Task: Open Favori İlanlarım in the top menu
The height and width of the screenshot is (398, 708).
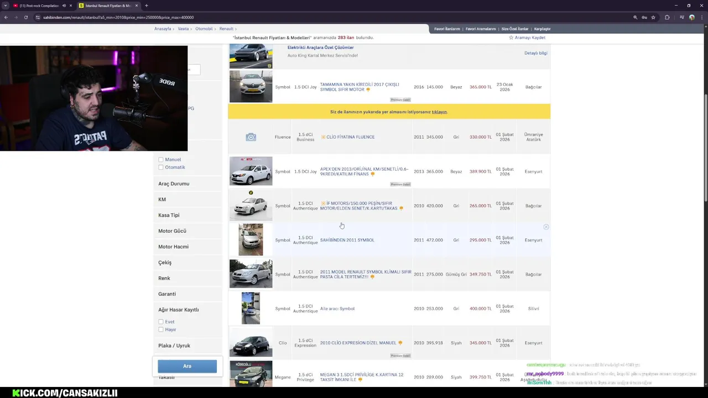Action: pyautogui.click(x=447, y=29)
